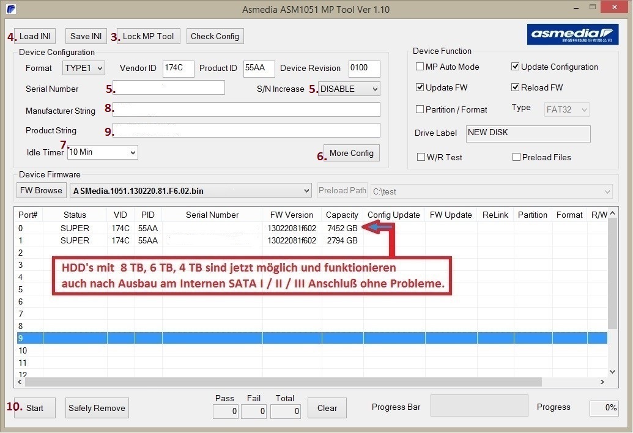Select the highlighted port 9 row

311,338
